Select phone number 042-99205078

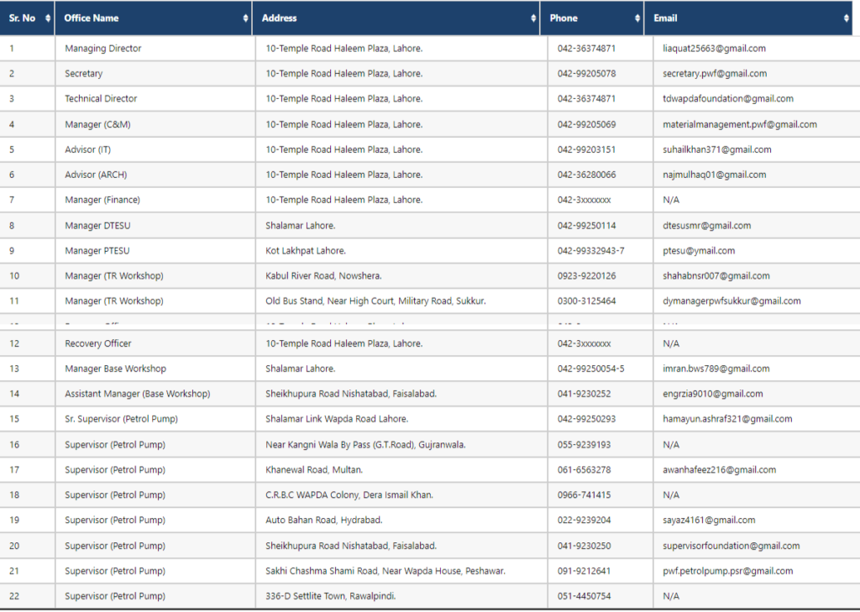pos(586,74)
